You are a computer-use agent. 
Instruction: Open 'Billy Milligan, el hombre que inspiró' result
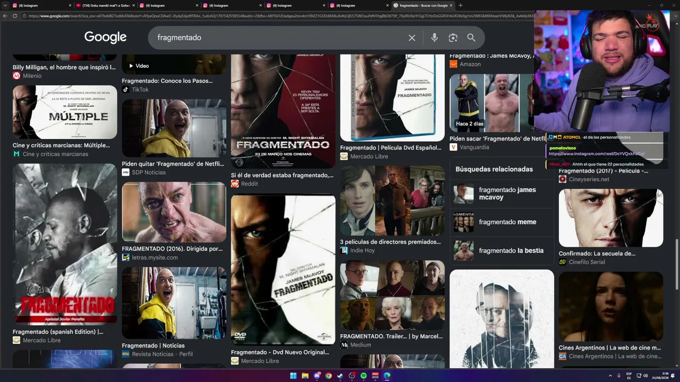(x=64, y=67)
